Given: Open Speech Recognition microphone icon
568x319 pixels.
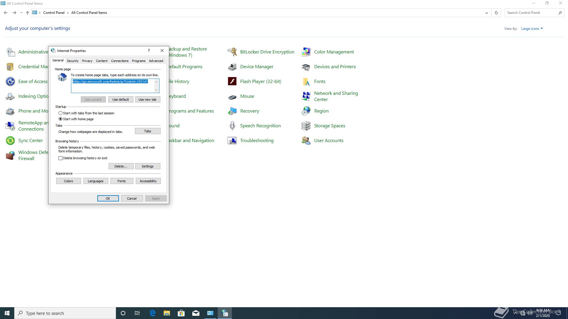Looking at the screenshot, I should click(x=232, y=126).
